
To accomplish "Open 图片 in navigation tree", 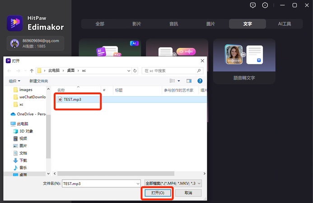I will [x=20, y=146].
